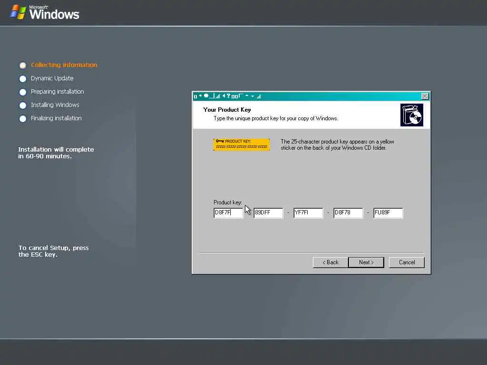Viewport: 487px width, 365px height.
Task: Click the "Your Product Key" heading
Action: click(227, 110)
